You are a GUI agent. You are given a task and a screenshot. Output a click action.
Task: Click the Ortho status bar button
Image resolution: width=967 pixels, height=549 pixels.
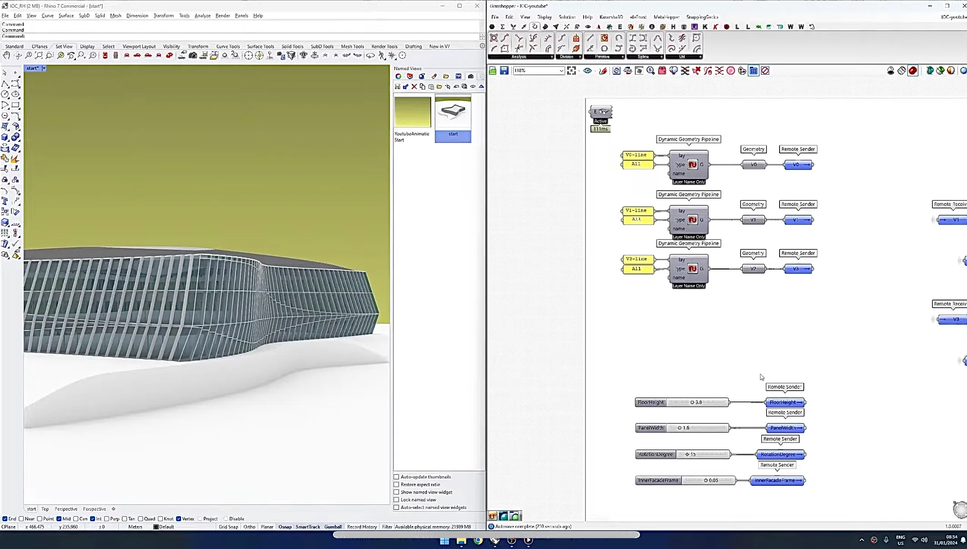pyautogui.click(x=249, y=527)
